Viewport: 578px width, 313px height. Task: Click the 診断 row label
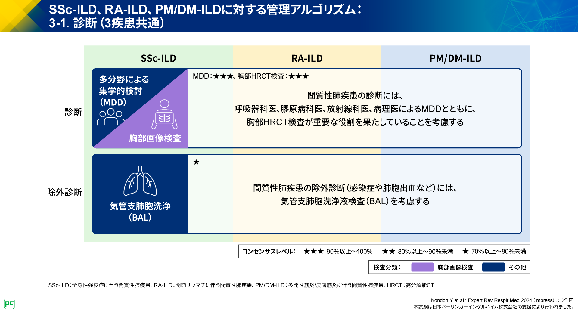click(73, 112)
